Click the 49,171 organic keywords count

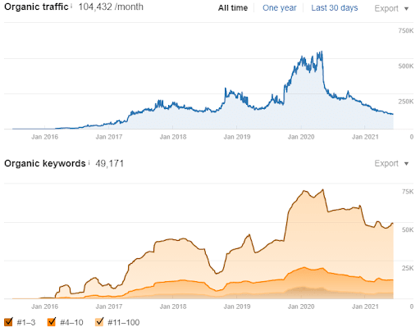point(109,163)
